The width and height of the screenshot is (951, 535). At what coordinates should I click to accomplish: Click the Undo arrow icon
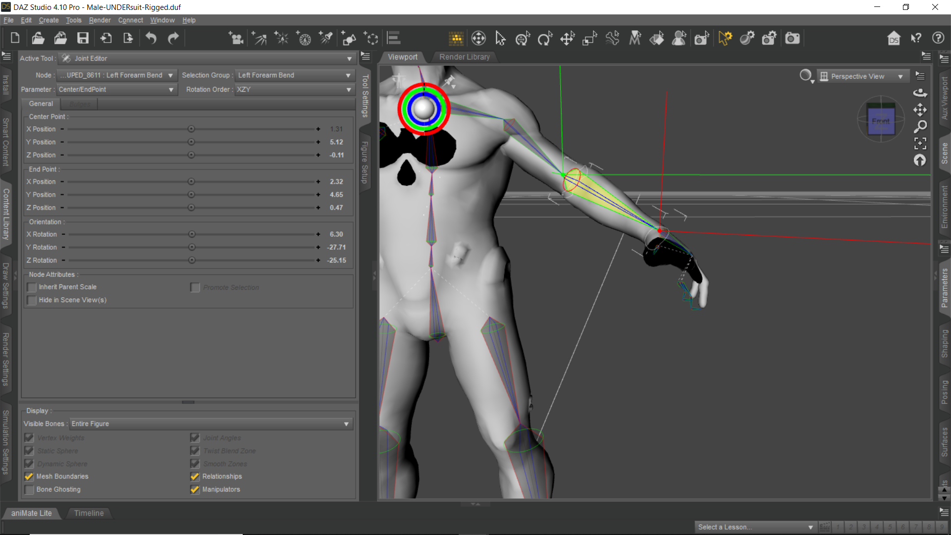point(151,38)
